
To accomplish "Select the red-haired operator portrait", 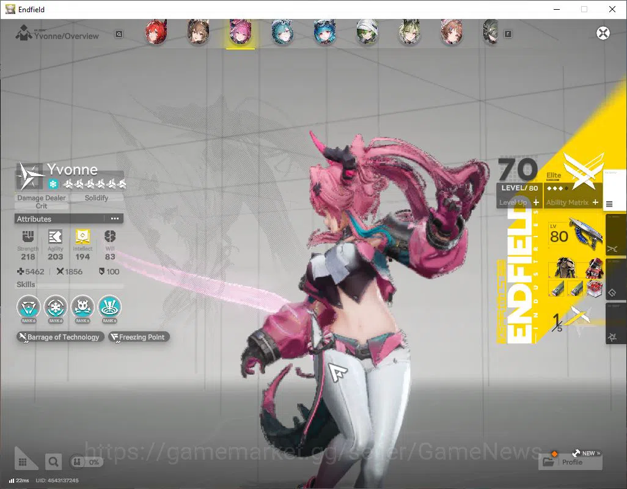I will 156,32.
